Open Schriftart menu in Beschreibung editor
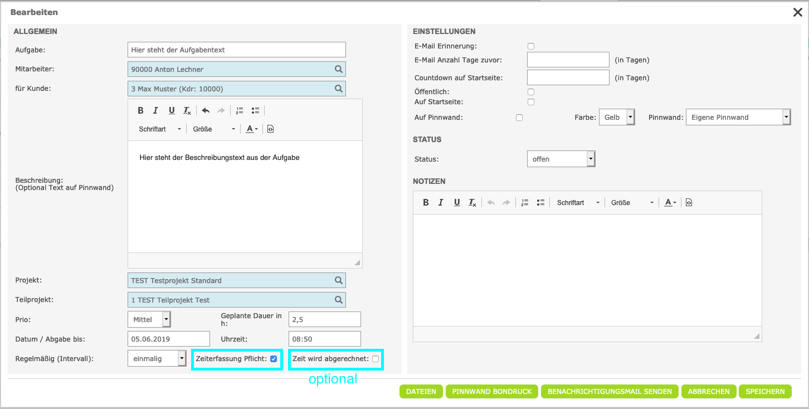This screenshot has width=809, height=409. (x=160, y=129)
